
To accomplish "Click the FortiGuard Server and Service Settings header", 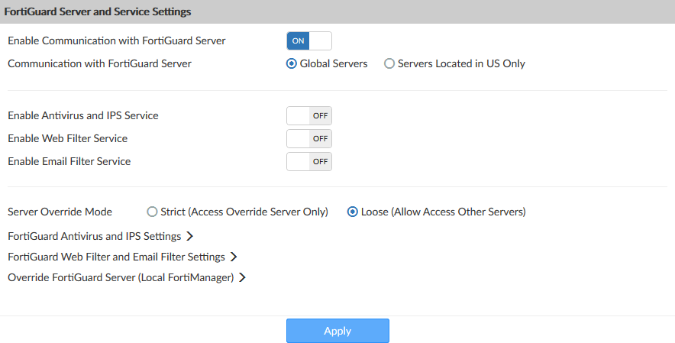I will [98, 12].
